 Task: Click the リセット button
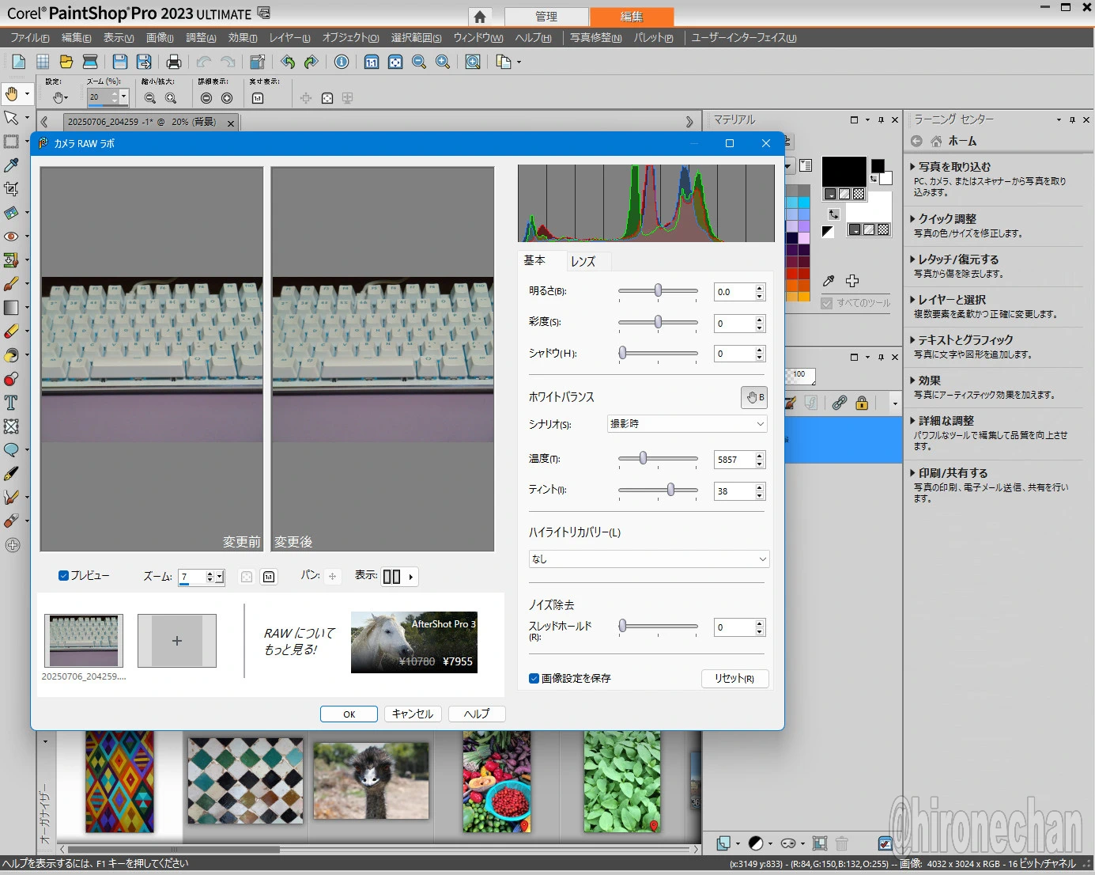point(734,679)
